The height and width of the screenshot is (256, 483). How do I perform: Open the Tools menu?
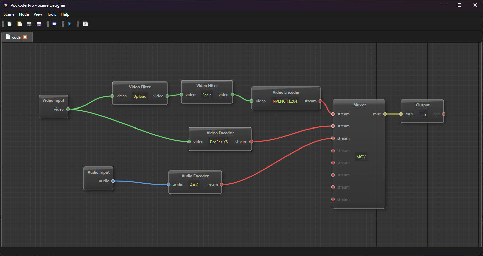click(51, 14)
